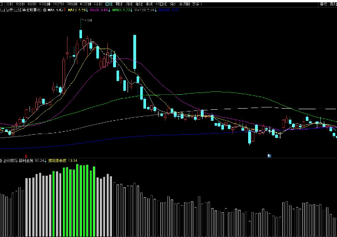The height and width of the screenshot is (237, 337).
Task: Switch to the 月线 monthly tab
Action: (129, 4)
